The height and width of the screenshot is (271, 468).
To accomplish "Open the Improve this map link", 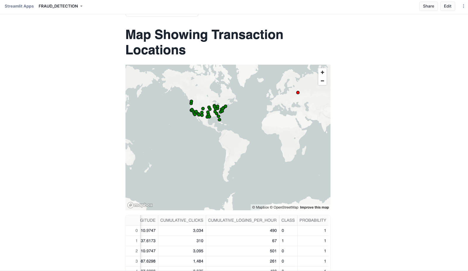I will click(x=314, y=207).
